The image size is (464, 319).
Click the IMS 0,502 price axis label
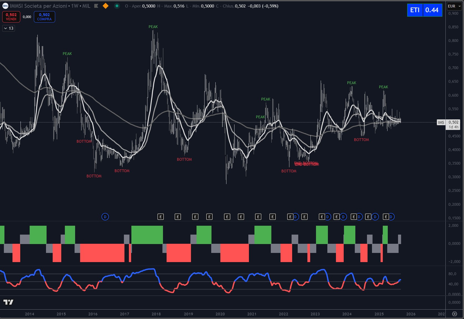448,122
